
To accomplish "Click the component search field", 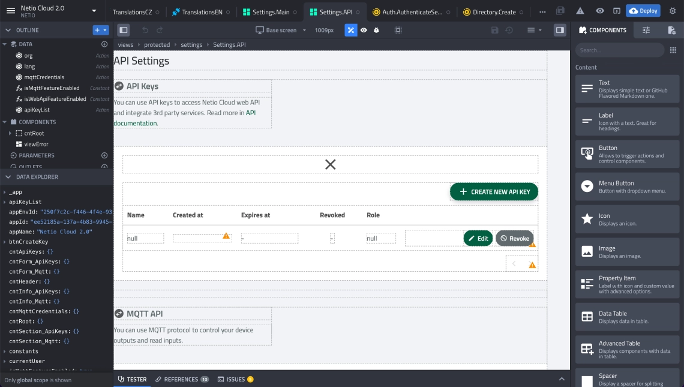I will point(619,50).
